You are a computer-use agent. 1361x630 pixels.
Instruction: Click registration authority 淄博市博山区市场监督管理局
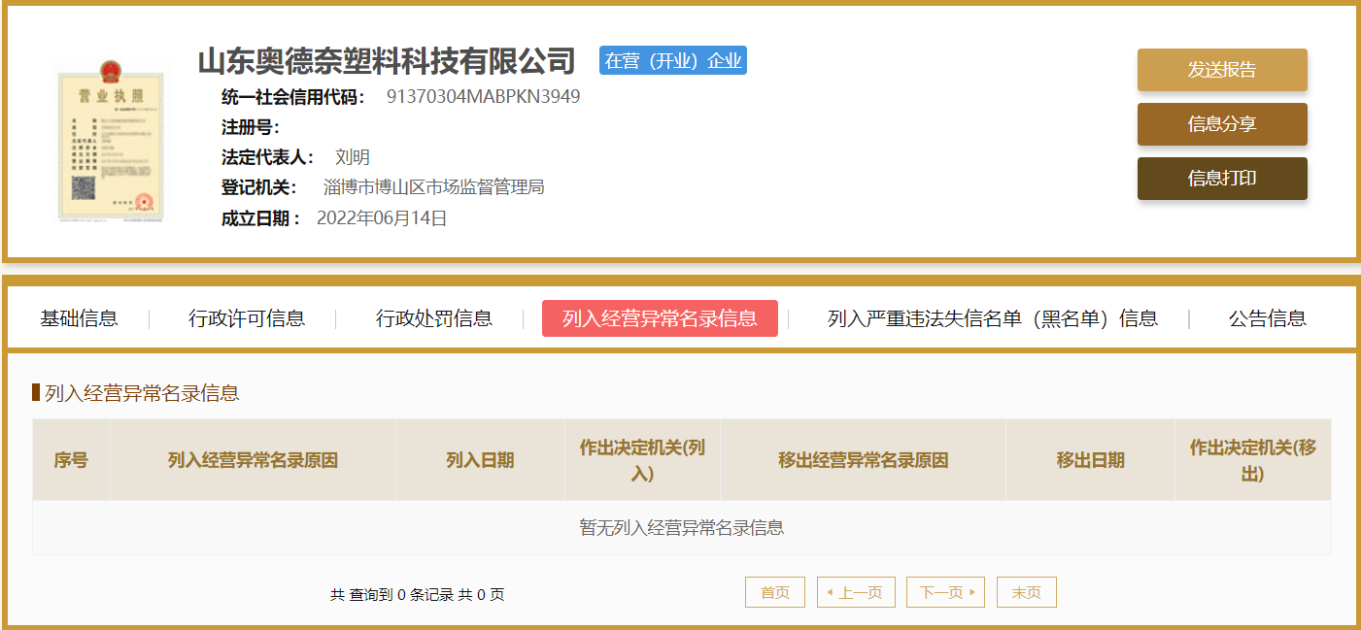pyautogui.click(x=434, y=187)
